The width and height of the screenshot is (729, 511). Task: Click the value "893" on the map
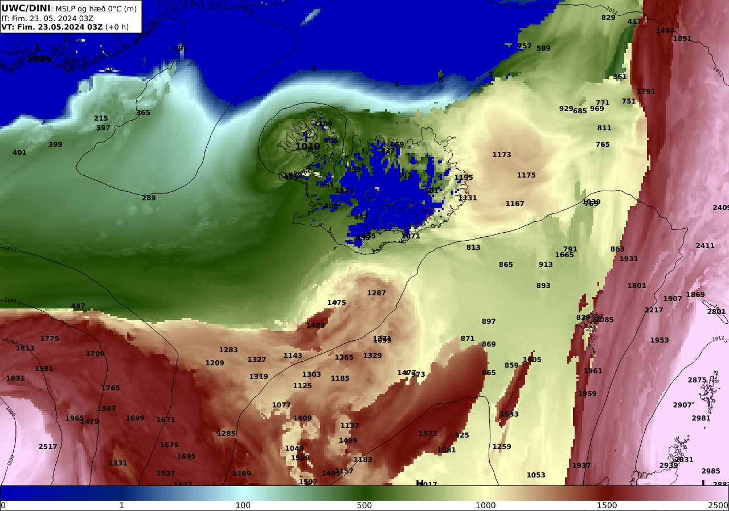click(543, 286)
